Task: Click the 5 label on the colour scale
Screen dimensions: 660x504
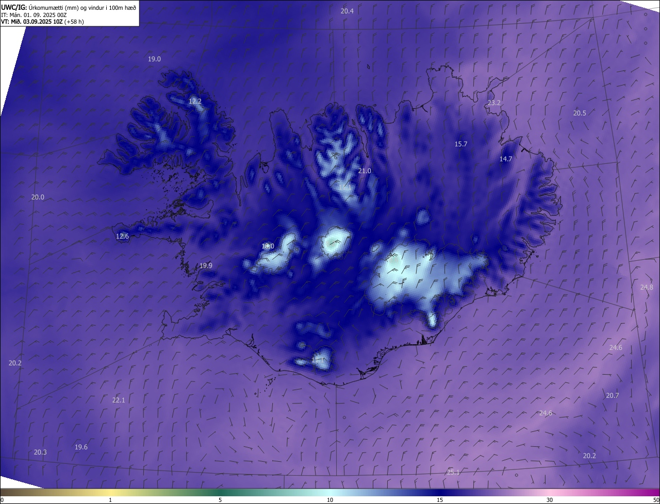Action: pos(220,500)
